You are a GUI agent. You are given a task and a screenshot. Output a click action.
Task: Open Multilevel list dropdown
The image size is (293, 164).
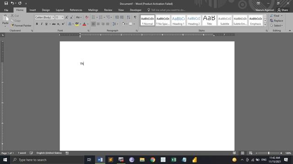coord(111,17)
